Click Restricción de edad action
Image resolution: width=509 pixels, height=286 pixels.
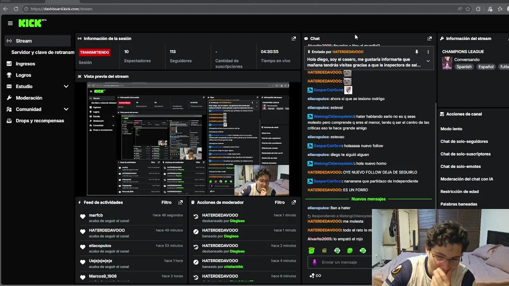click(459, 191)
